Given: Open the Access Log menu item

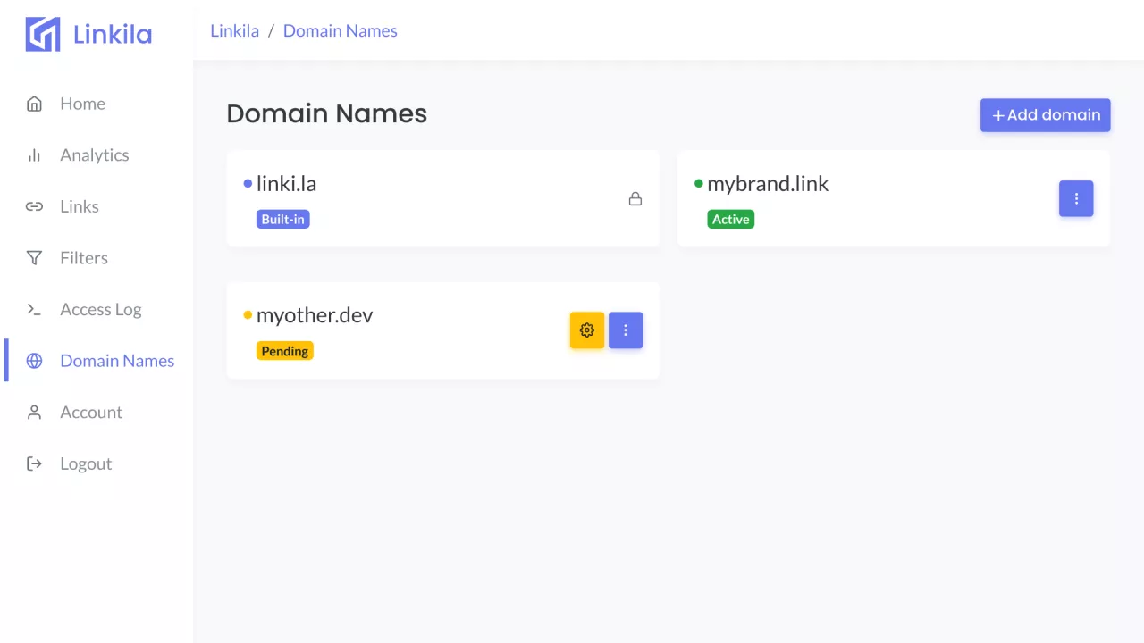Looking at the screenshot, I should click(x=101, y=310).
